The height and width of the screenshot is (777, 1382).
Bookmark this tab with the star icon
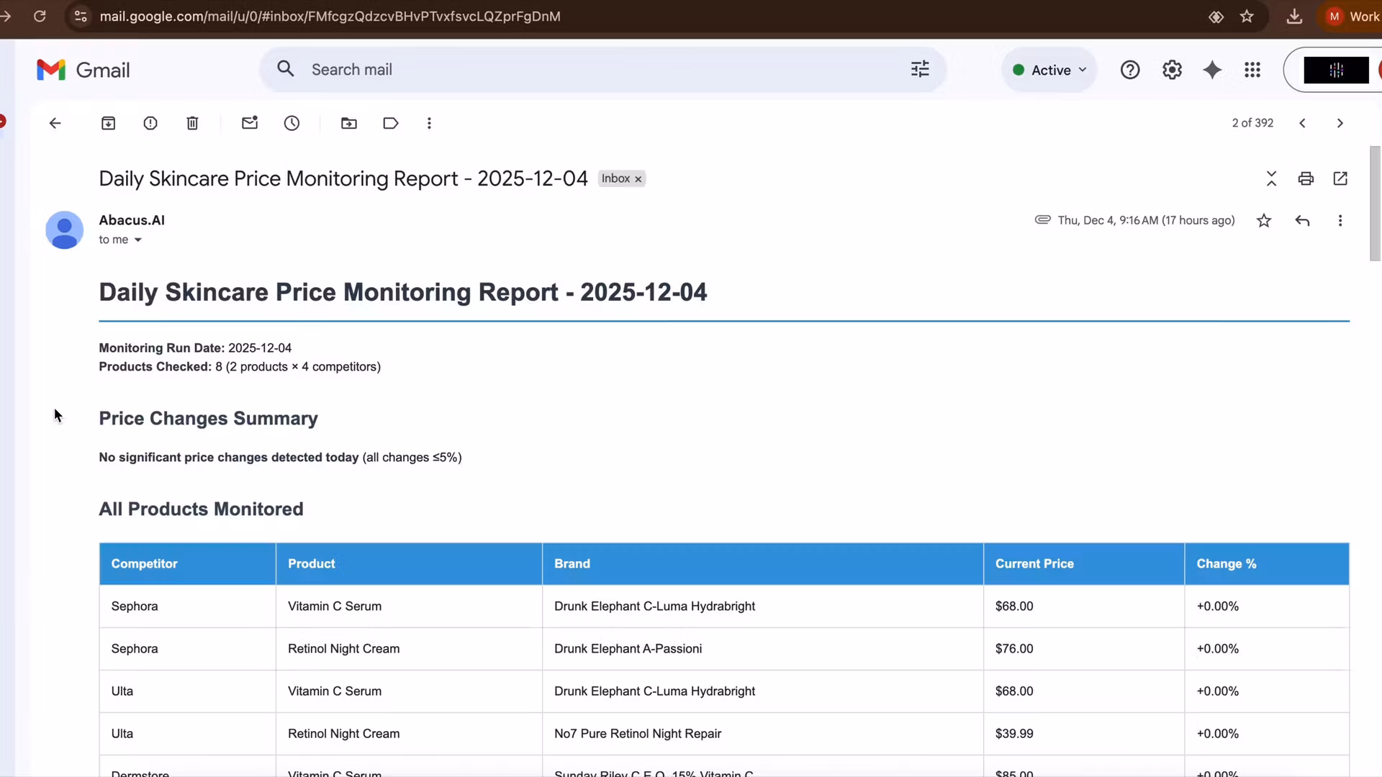pyautogui.click(x=1247, y=16)
